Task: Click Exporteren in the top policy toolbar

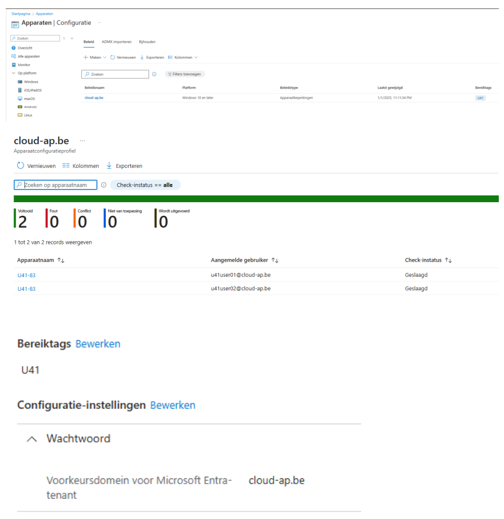Action: click(x=152, y=57)
